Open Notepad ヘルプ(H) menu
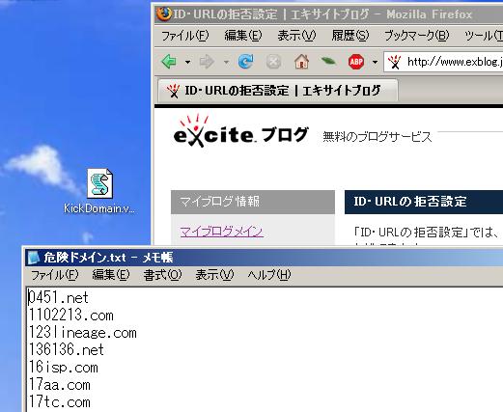This screenshot has width=503, height=412. click(x=269, y=275)
